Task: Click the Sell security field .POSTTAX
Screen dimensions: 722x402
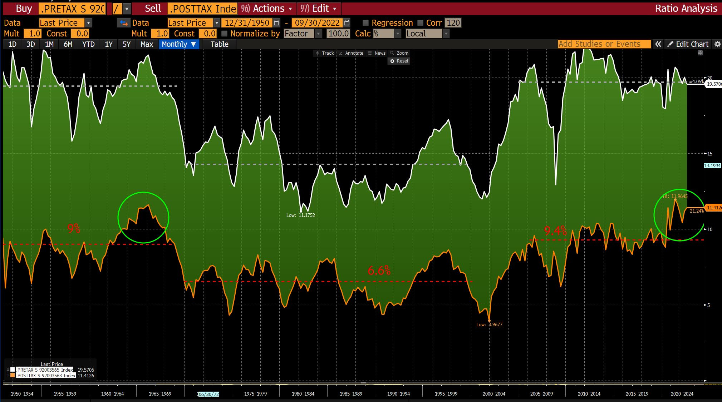Action: click(x=202, y=9)
